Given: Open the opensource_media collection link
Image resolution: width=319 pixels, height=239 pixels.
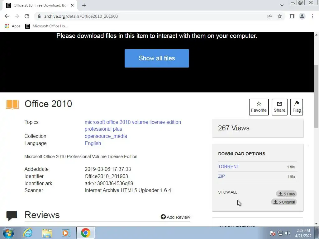Looking at the screenshot, I should click(x=106, y=136).
